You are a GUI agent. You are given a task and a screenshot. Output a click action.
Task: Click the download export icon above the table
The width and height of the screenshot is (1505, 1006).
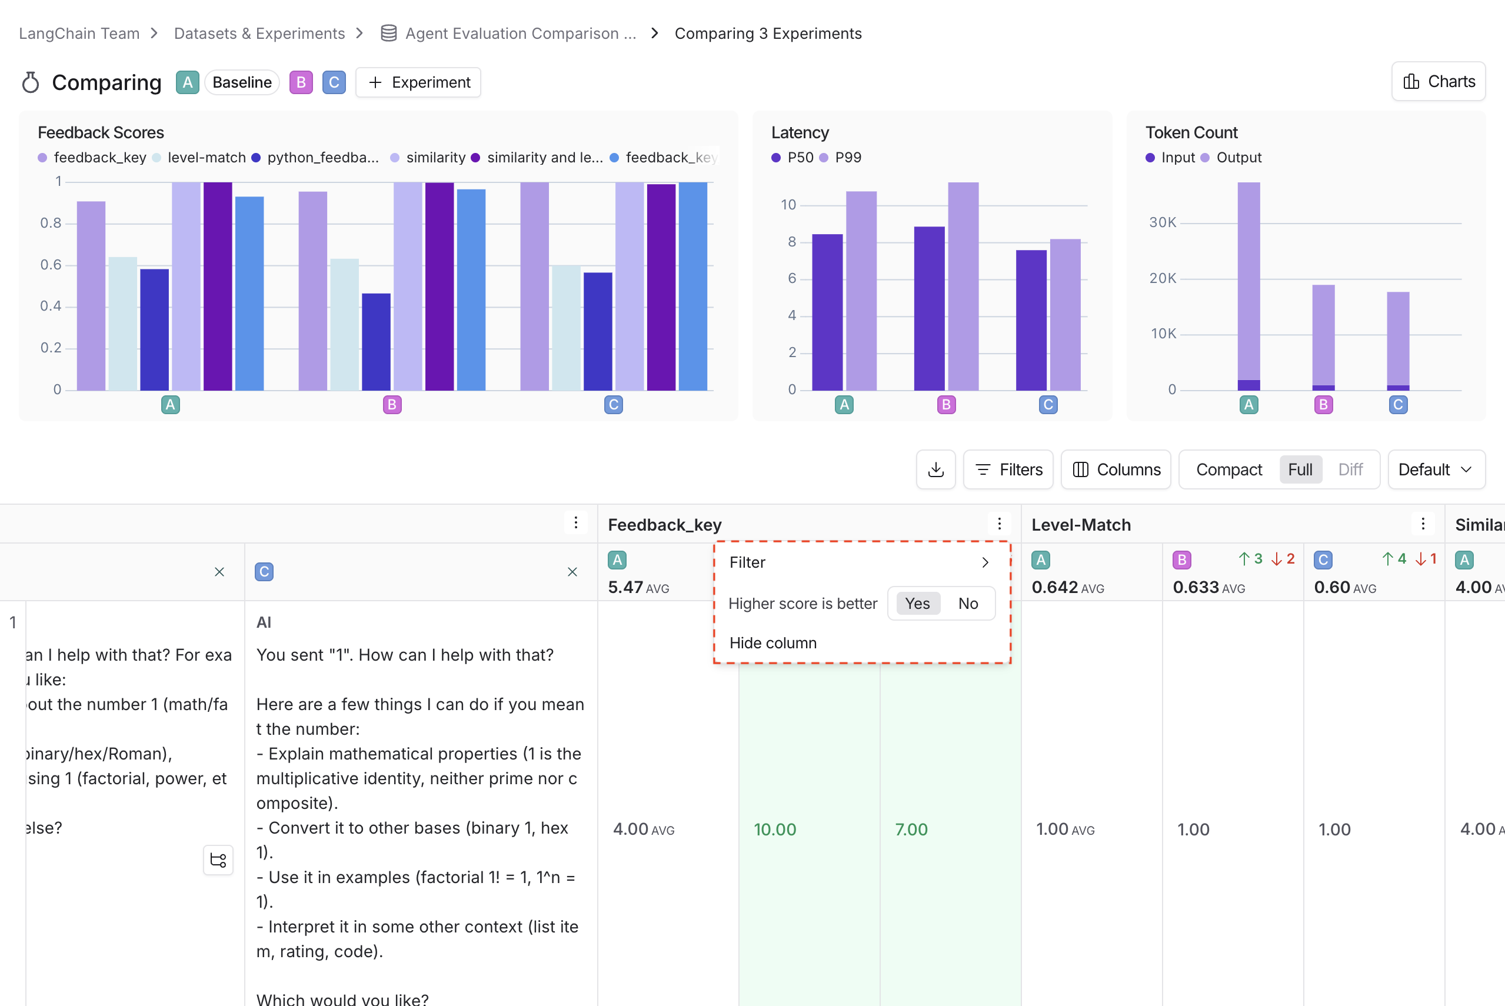coord(935,469)
